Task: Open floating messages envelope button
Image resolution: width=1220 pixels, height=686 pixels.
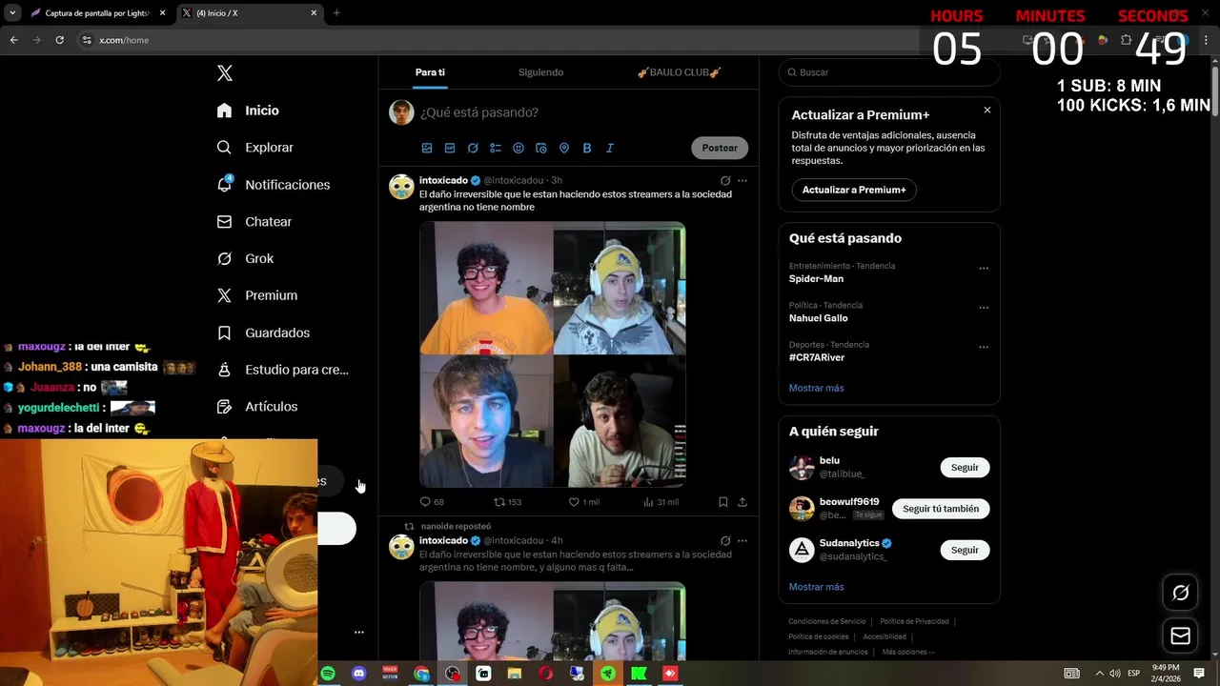Action: point(1181,636)
